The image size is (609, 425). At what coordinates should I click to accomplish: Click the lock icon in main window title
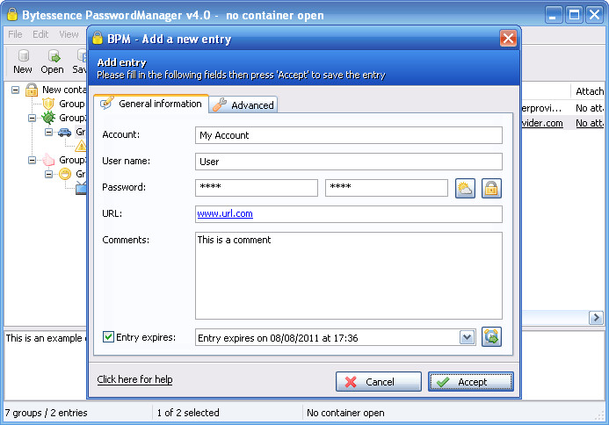pyautogui.click(x=12, y=15)
